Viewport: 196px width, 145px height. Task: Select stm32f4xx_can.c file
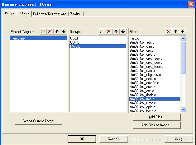pyautogui.click(x=155, y=46)
